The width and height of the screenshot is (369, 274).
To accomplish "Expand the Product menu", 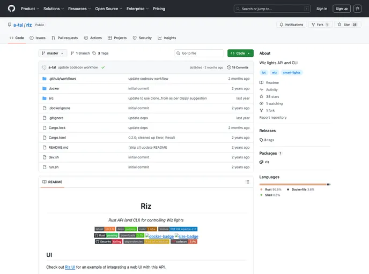I will click(30, 9).
